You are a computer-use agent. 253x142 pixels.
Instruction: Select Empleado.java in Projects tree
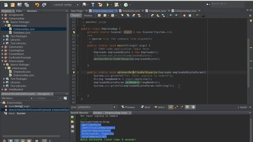22,72
